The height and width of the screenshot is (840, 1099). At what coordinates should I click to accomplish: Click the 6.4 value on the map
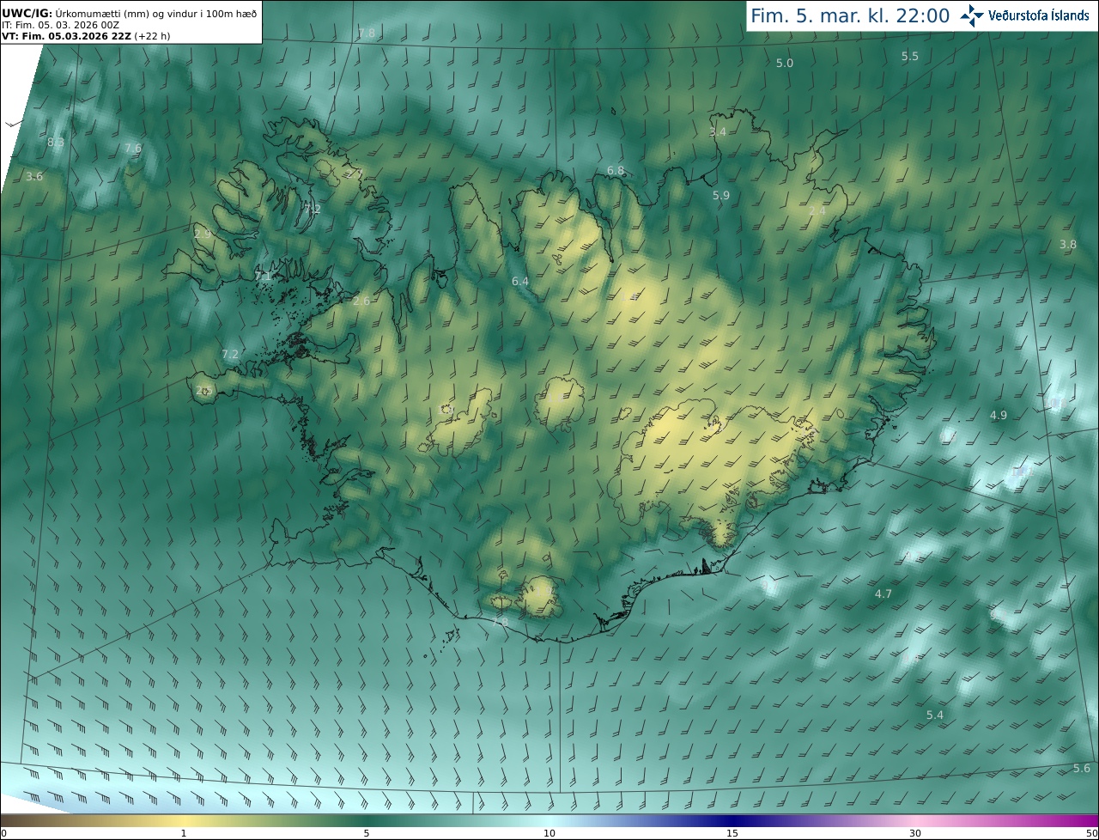[x=520, y=282]
